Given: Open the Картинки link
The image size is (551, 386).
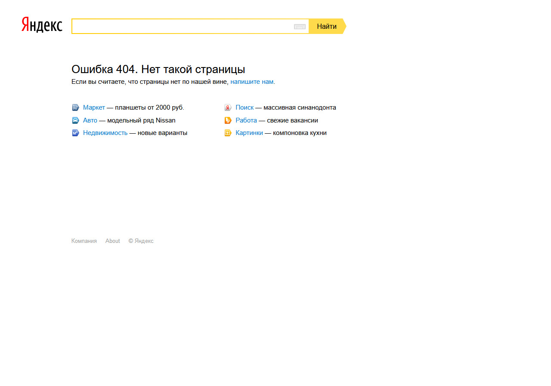Looking at the screenshot, I should coord(249,133).
